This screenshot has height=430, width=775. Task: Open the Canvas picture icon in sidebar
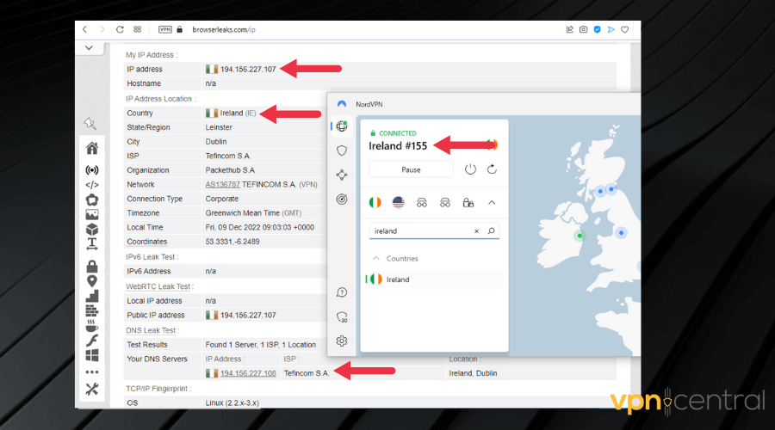[x=92, y=215]
